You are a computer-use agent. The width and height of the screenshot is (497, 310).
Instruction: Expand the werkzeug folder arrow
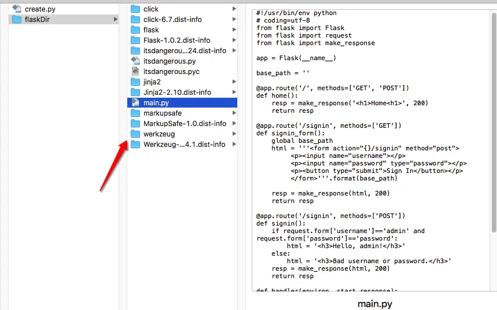[x=234, y=134]
